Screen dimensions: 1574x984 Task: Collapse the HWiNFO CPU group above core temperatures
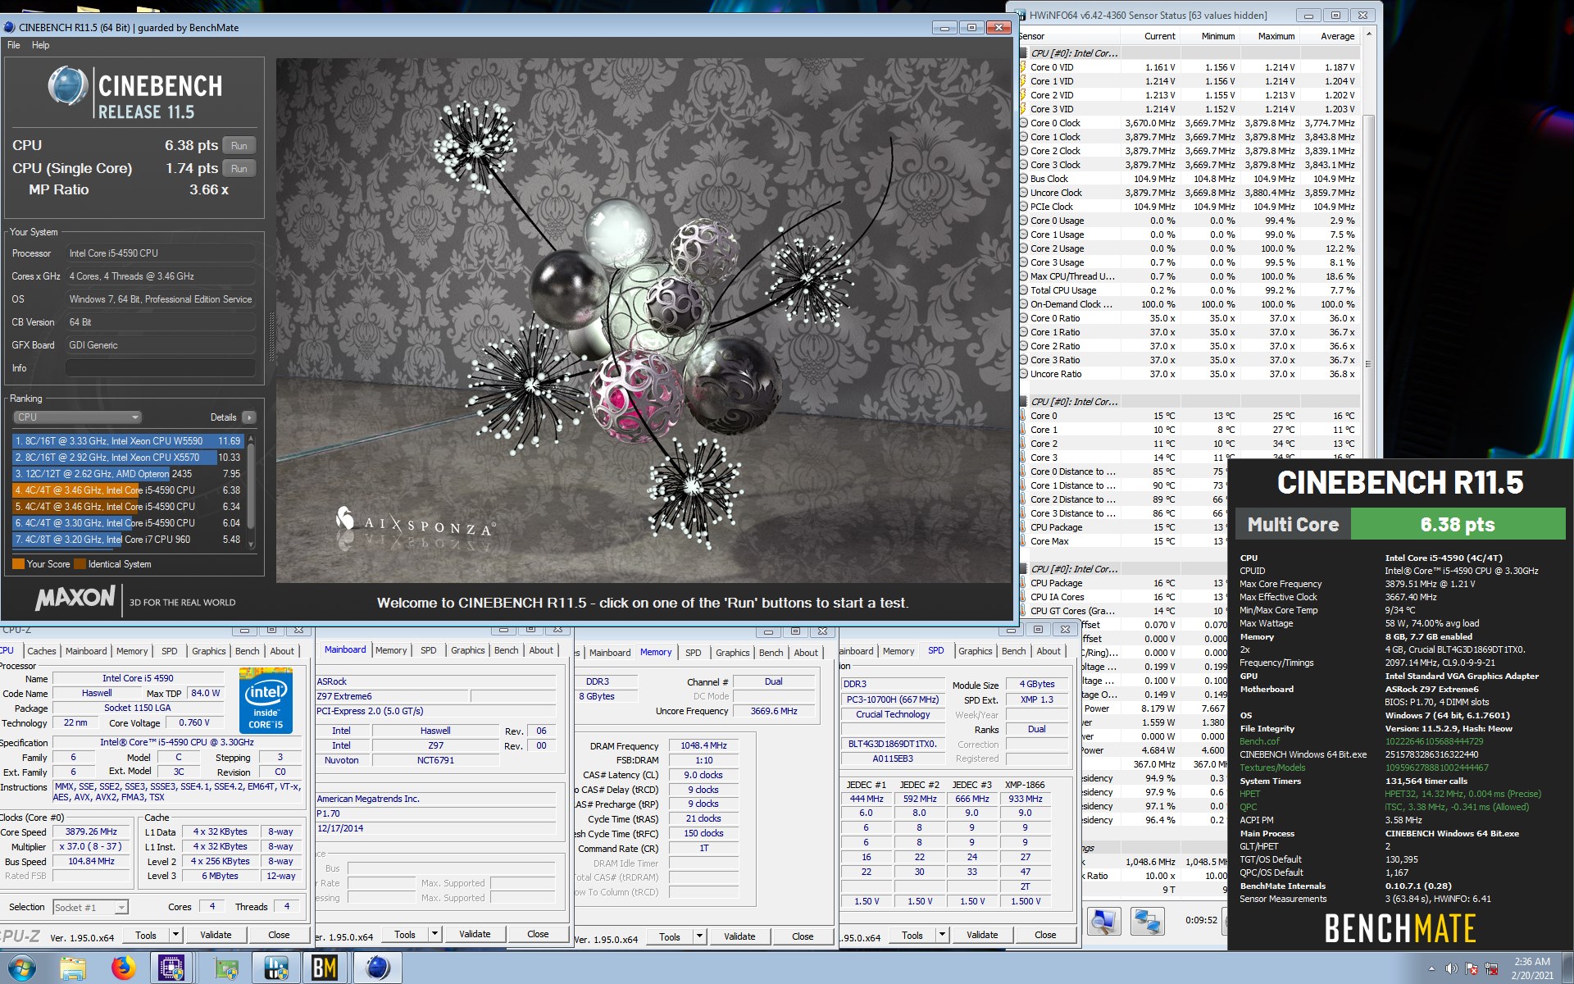pyautogui.click(x=1023, y=402)
